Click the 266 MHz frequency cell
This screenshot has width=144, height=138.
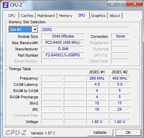pyautogui.click(x=97, y=78)
